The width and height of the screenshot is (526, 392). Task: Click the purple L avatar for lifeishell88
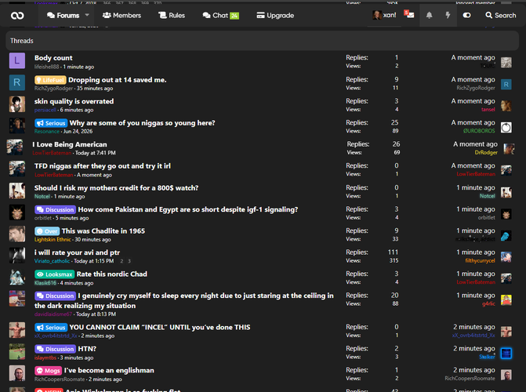(x=17, y=60)
